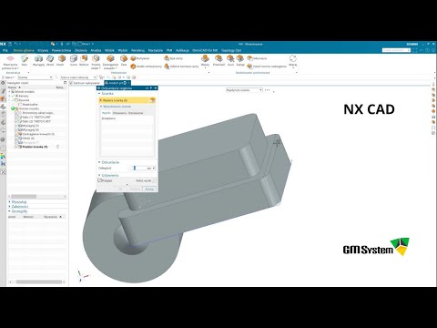Select the Zastąp replace face tool
437x328 pixels.
point(240,60)
